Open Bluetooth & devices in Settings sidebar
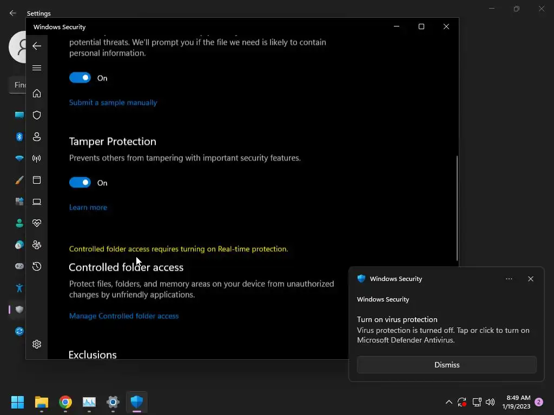Screen dimensions: 554x415 point(19,137)
